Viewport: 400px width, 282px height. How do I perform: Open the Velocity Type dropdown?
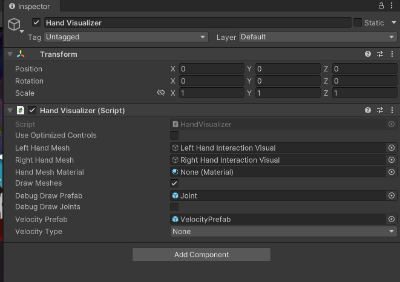pos(283,232)
